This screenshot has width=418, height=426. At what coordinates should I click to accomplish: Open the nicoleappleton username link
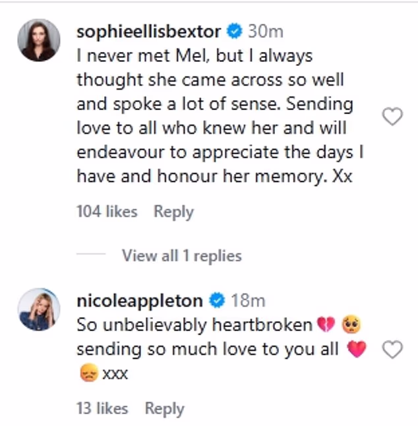pos(139,301)
